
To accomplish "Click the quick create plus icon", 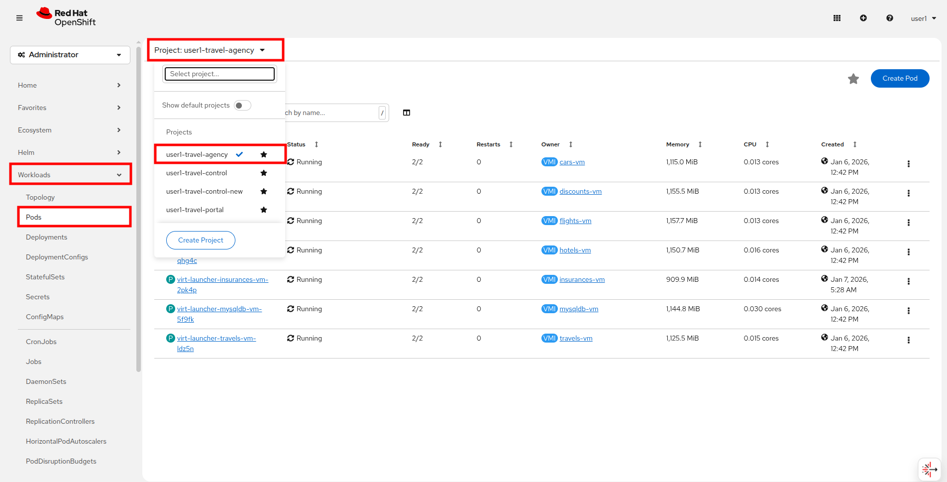I will (863, 18).
